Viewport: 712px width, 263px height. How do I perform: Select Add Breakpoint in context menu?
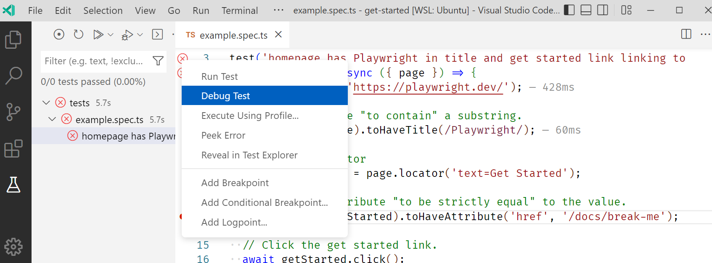tap(265, 183)
